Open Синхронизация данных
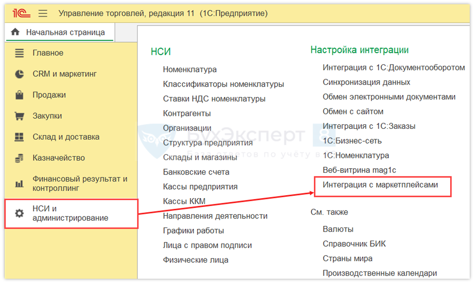Viewport: 474px width, 283px height. (366, 82)
